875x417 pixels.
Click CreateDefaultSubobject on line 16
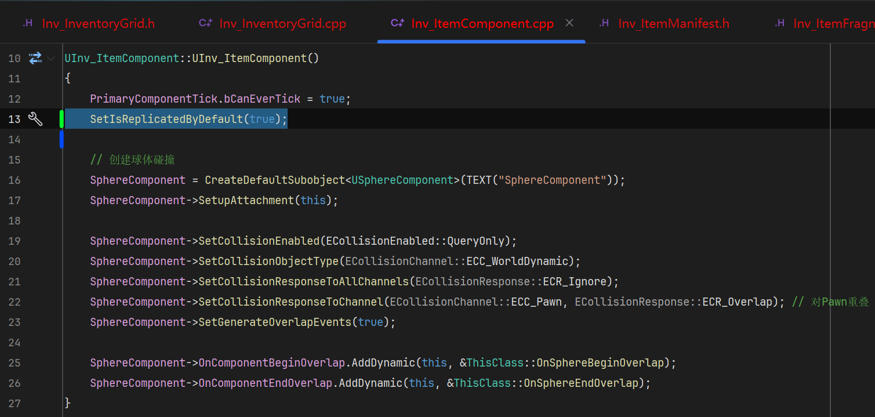point(275,180)
